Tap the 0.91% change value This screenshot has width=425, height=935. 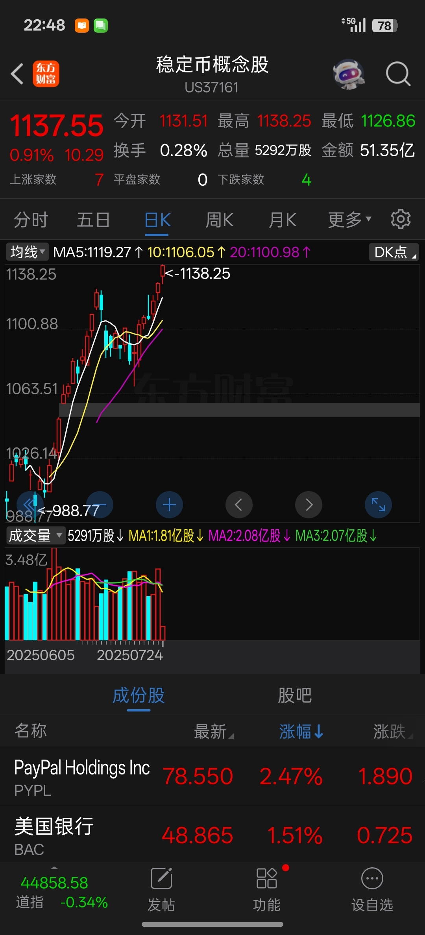[x=31, y=155]
